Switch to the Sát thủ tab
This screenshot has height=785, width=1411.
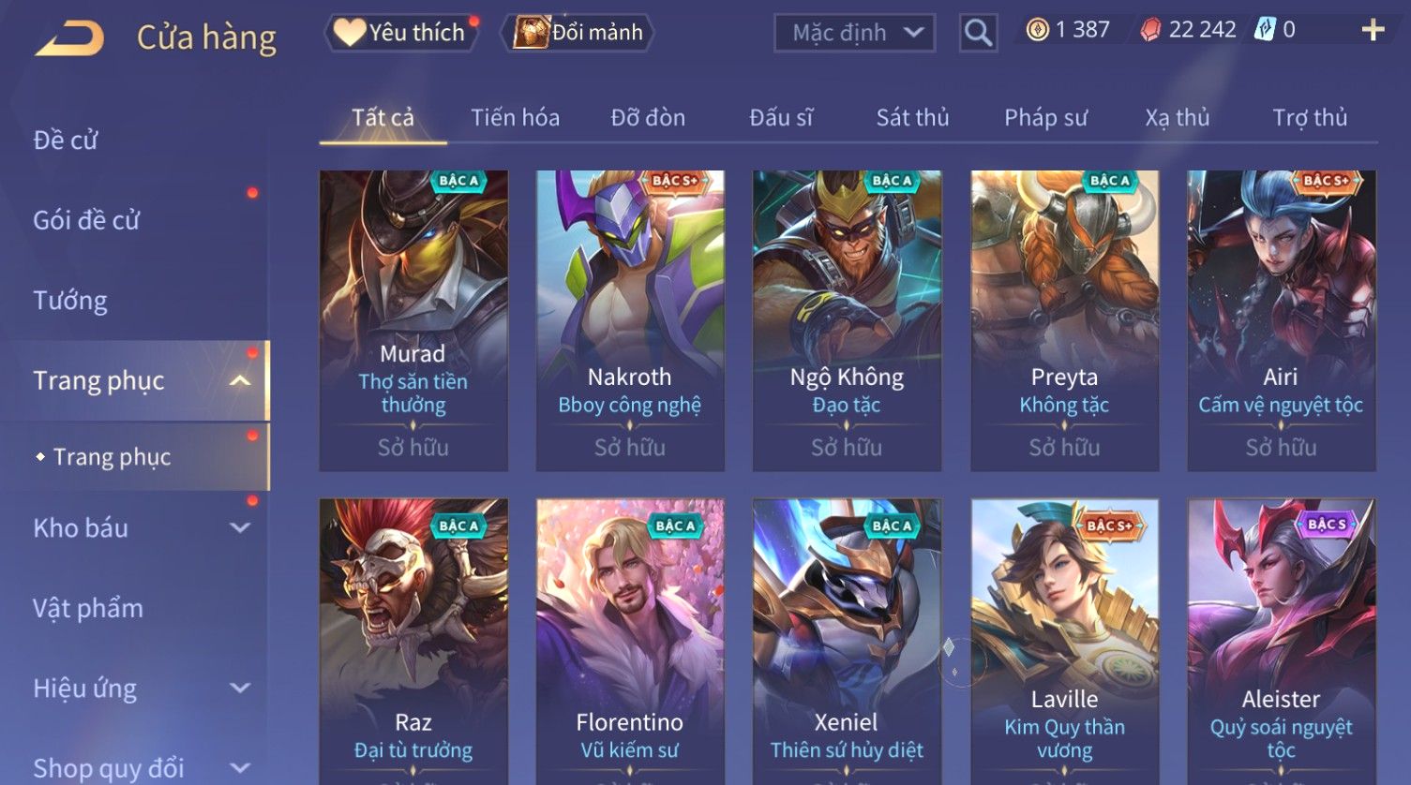pyautogui.click(x=912, y=118)
